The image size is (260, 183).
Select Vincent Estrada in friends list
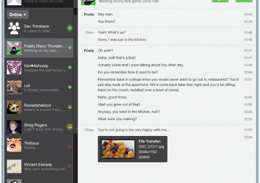click(38, 164)
